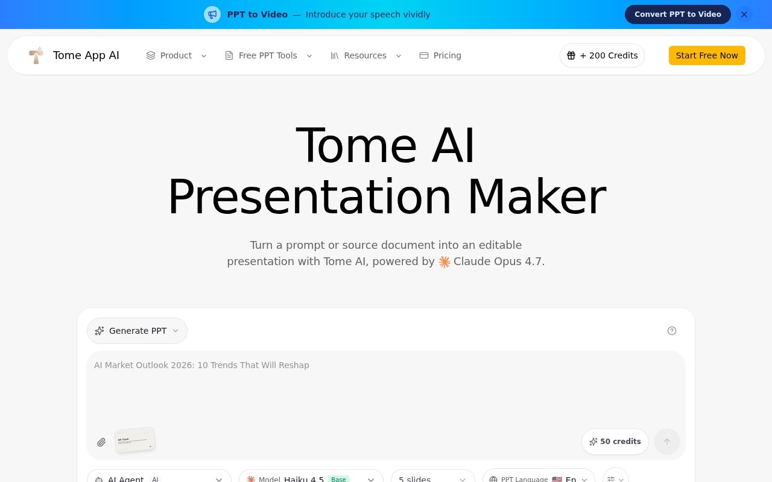
Task: Open the Product menu
Action: (x=176, y=55)
